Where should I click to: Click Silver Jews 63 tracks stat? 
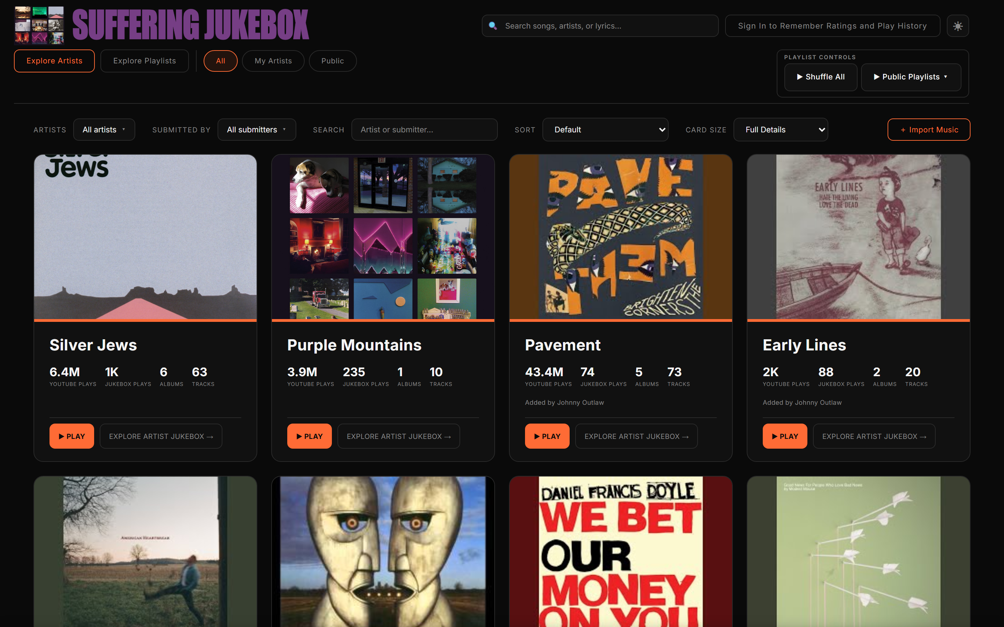(203, 377)
